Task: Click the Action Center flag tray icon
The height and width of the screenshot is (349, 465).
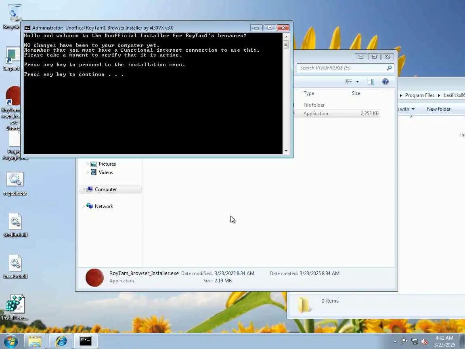Action: click(404, 341)
